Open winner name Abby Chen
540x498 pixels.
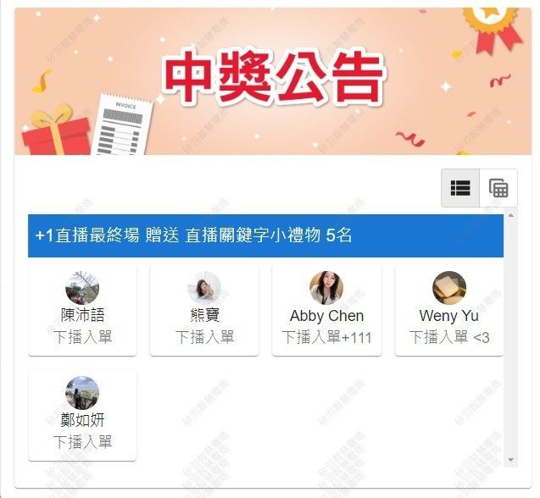coord(327,316)
